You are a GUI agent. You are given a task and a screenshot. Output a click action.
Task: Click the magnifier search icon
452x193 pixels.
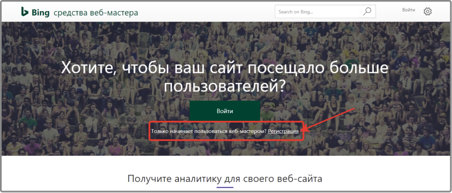click(x=367, y=12)
